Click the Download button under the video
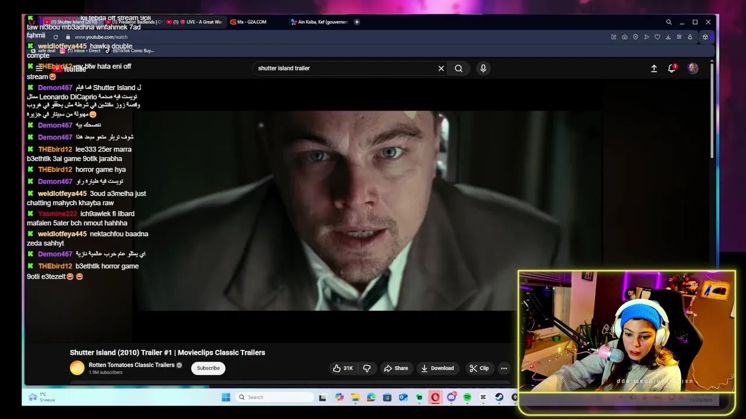 pyautogui.click(x=437, y=368)
